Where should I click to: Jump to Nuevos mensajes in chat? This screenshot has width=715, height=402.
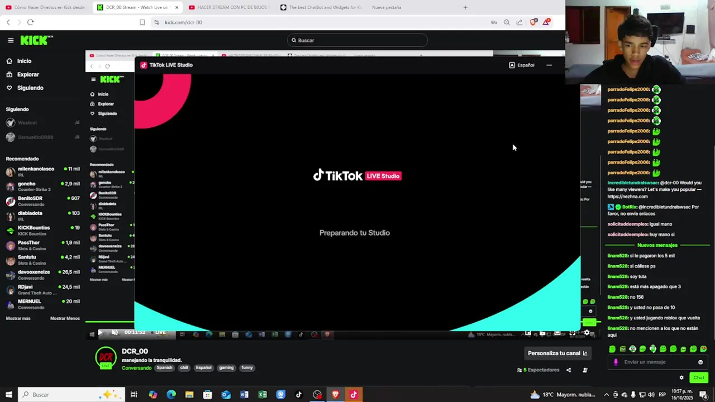coord(657,245)
